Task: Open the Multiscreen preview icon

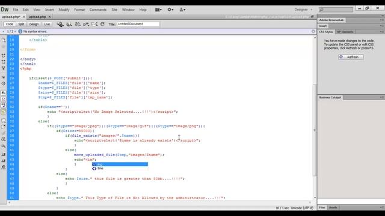Action: (x=60, y=24)
